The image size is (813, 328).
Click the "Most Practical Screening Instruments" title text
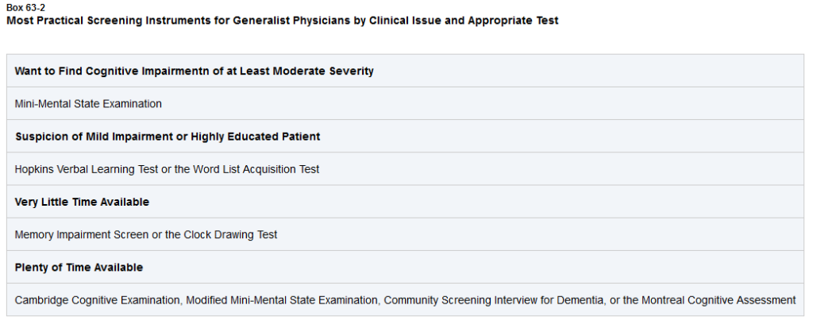(x=105, y=21)
